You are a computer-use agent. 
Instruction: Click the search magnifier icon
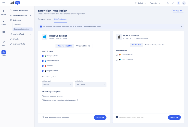[168, 3]
